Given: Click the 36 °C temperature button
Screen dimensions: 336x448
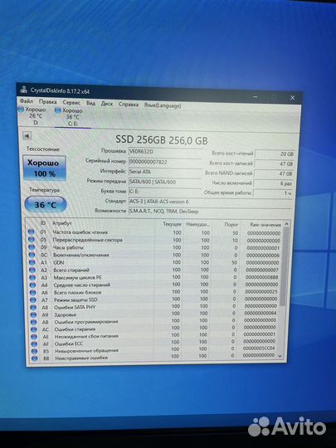Looking at the screenshot, I should tap(46, 205).
